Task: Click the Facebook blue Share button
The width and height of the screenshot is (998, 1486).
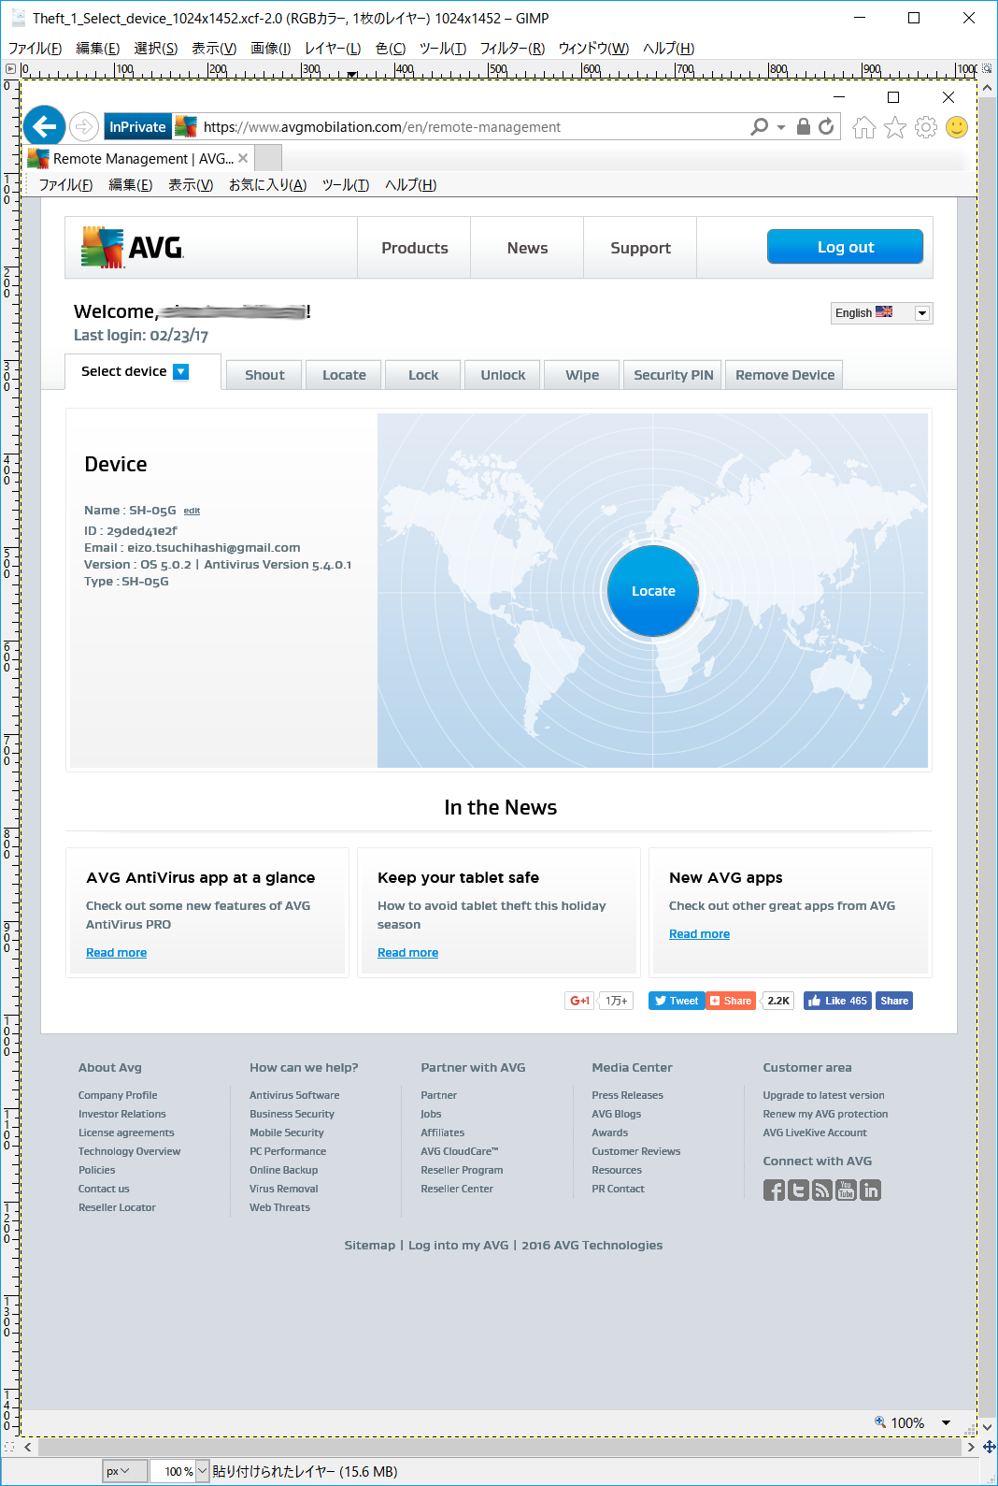Action: point(894,1001)
